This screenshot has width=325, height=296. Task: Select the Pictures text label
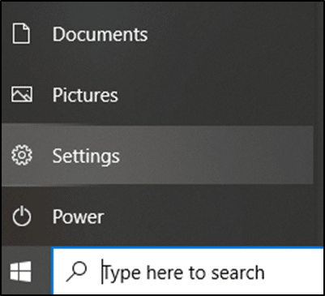click(x=85, y=95)
